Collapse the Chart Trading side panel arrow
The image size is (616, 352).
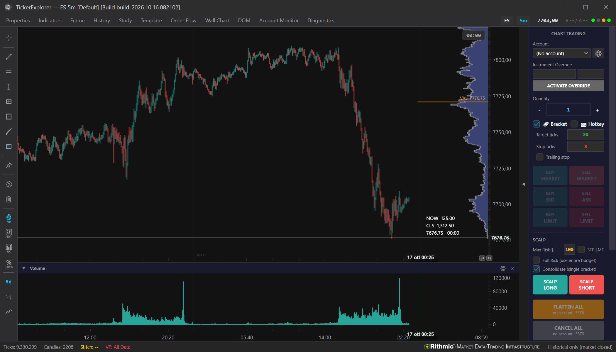point(524,184)
